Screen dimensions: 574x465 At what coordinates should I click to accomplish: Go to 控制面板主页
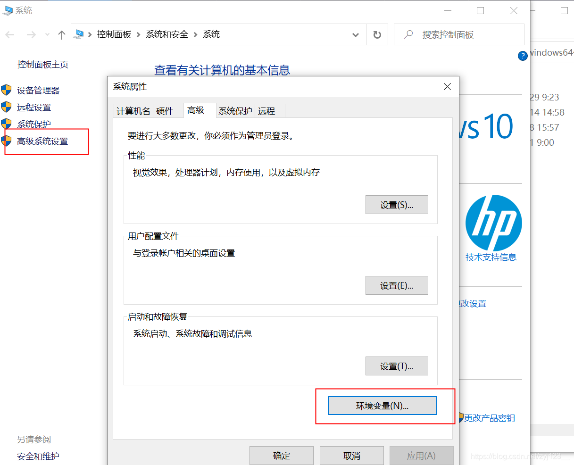(x=43, y=64)
